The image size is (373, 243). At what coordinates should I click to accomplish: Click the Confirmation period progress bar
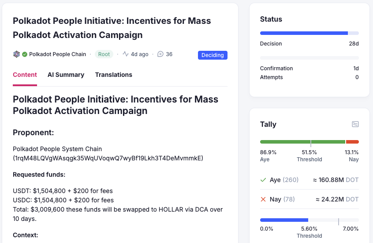[309, 58]
